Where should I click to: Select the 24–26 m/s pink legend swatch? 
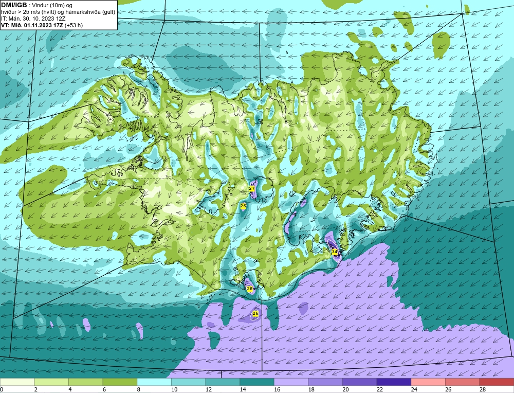tap(428, 382)
